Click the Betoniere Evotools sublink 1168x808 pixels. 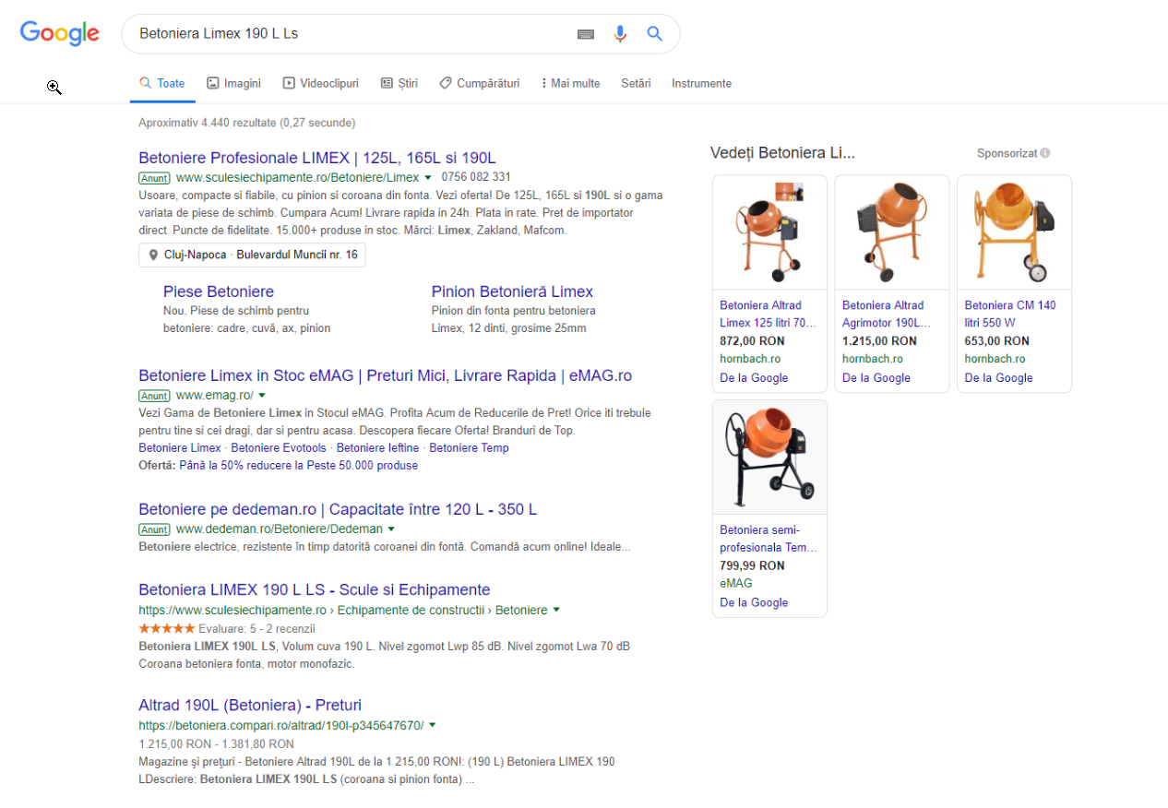pyautogui.click(x=279, y=448)
